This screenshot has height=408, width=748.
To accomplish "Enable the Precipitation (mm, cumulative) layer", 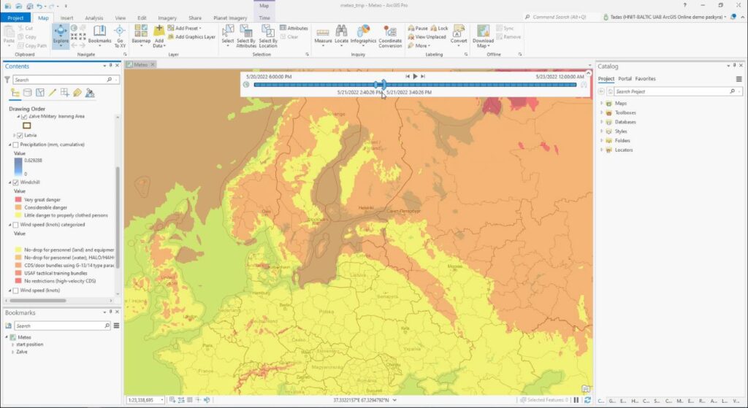I will 16,145.
